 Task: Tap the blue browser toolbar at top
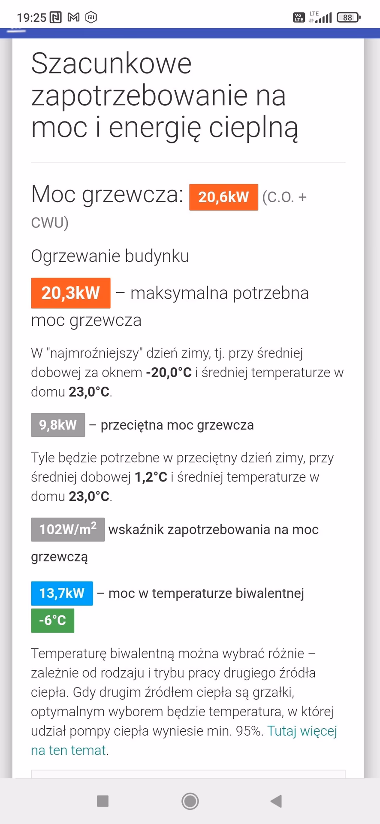(x=190, y=31)
